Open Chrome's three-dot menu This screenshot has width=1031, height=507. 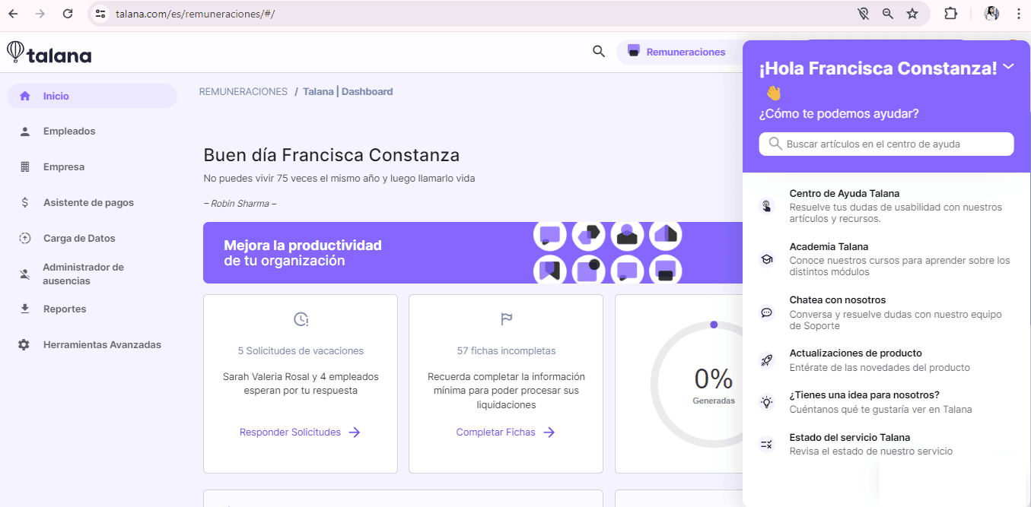click(1018, 14)
